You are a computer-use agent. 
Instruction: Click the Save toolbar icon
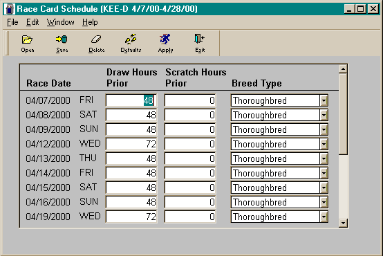click(62, 39)
